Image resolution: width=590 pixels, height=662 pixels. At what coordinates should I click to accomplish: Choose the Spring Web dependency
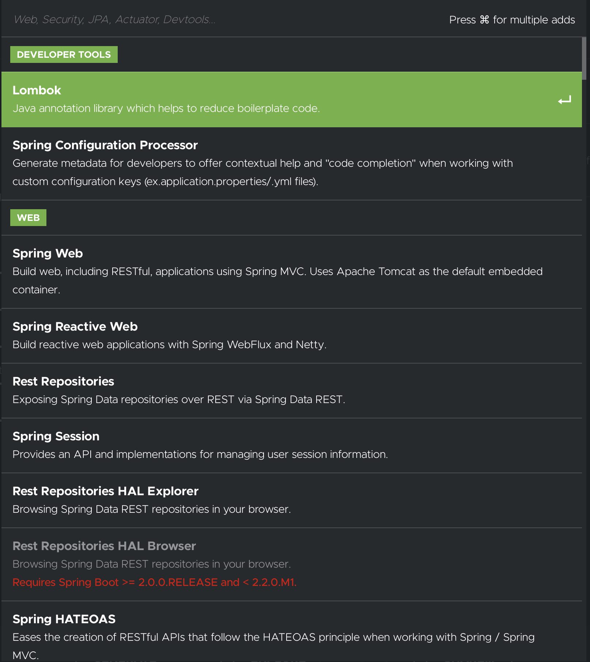pyautogui.click(x=292, y=272)
